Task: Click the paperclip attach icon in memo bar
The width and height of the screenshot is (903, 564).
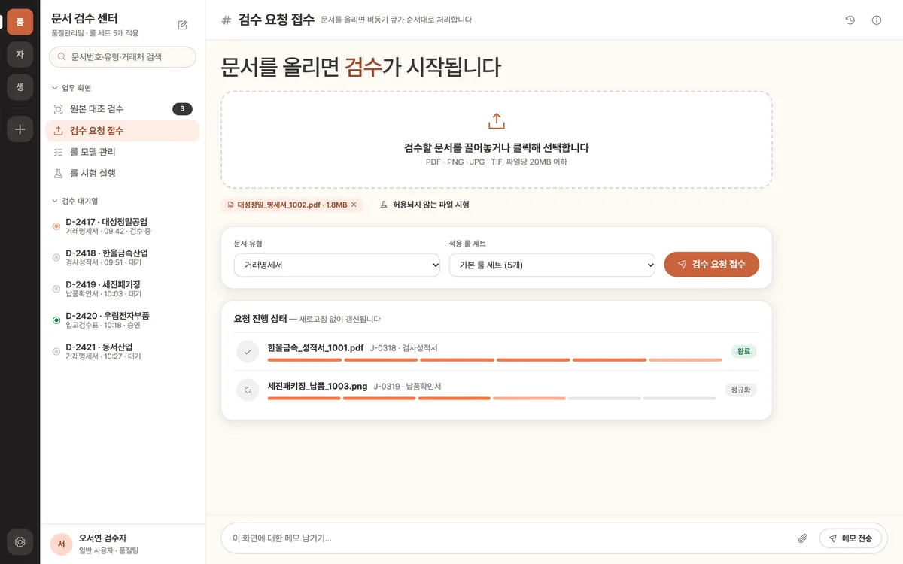Action: point(802,538)
